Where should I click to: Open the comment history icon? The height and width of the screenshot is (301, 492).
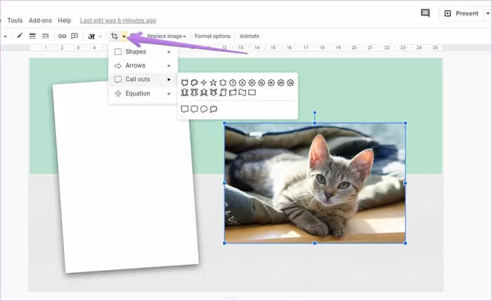425,13
